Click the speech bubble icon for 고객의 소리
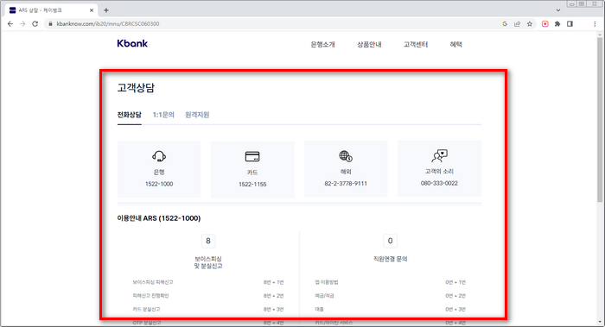Viewport: 605px width, 327px height. pyautogui.click(x=439, y=155)
